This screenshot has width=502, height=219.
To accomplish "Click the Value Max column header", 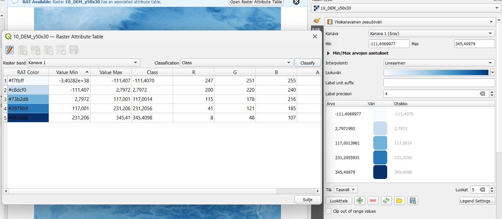I will pos(111,72).
